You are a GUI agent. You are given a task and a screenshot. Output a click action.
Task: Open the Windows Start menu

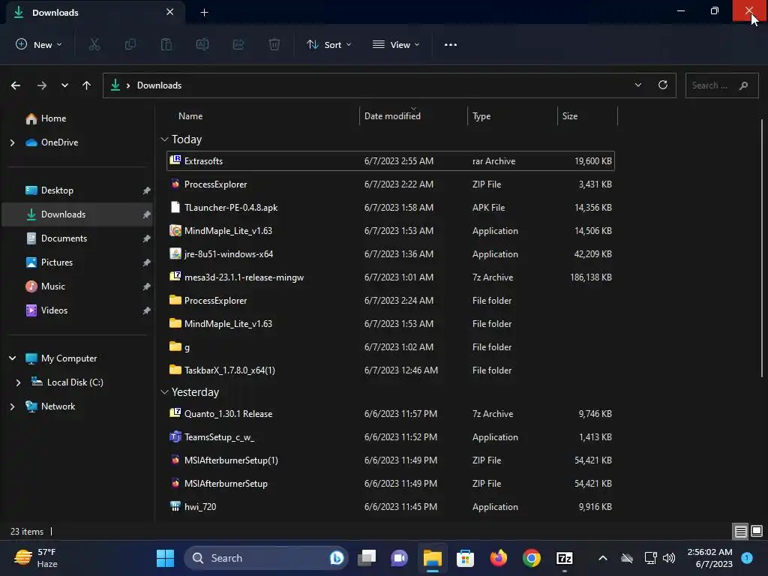point(165,558)
